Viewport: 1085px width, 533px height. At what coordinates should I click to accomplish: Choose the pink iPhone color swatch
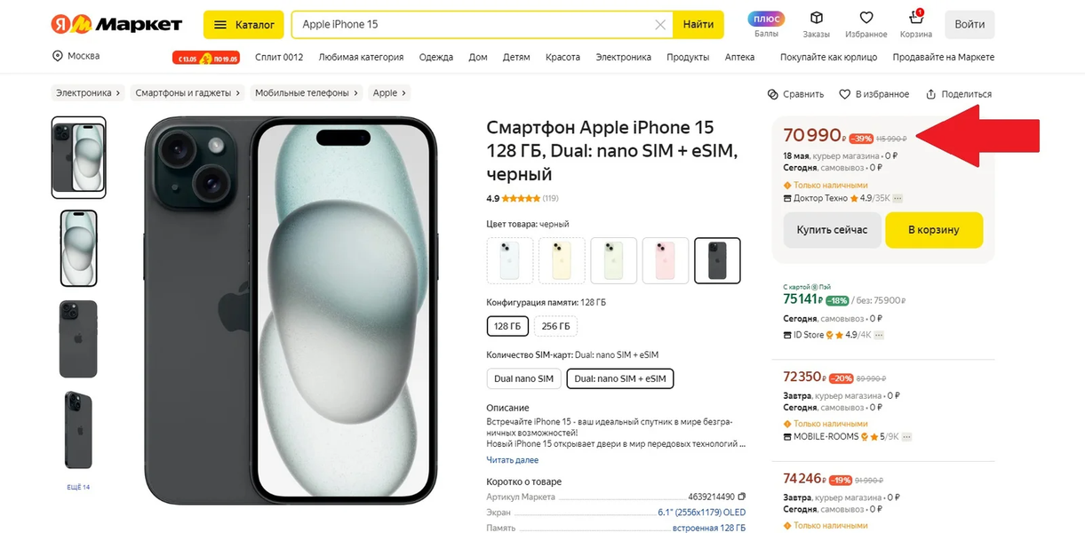point(666,260)
